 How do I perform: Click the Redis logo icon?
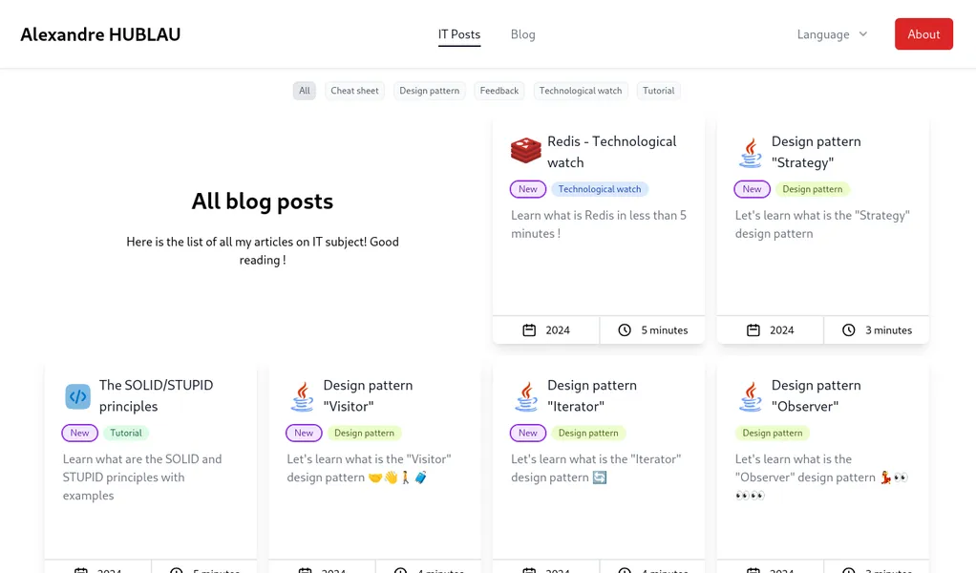pyautogui.click(x=525, y=151)
